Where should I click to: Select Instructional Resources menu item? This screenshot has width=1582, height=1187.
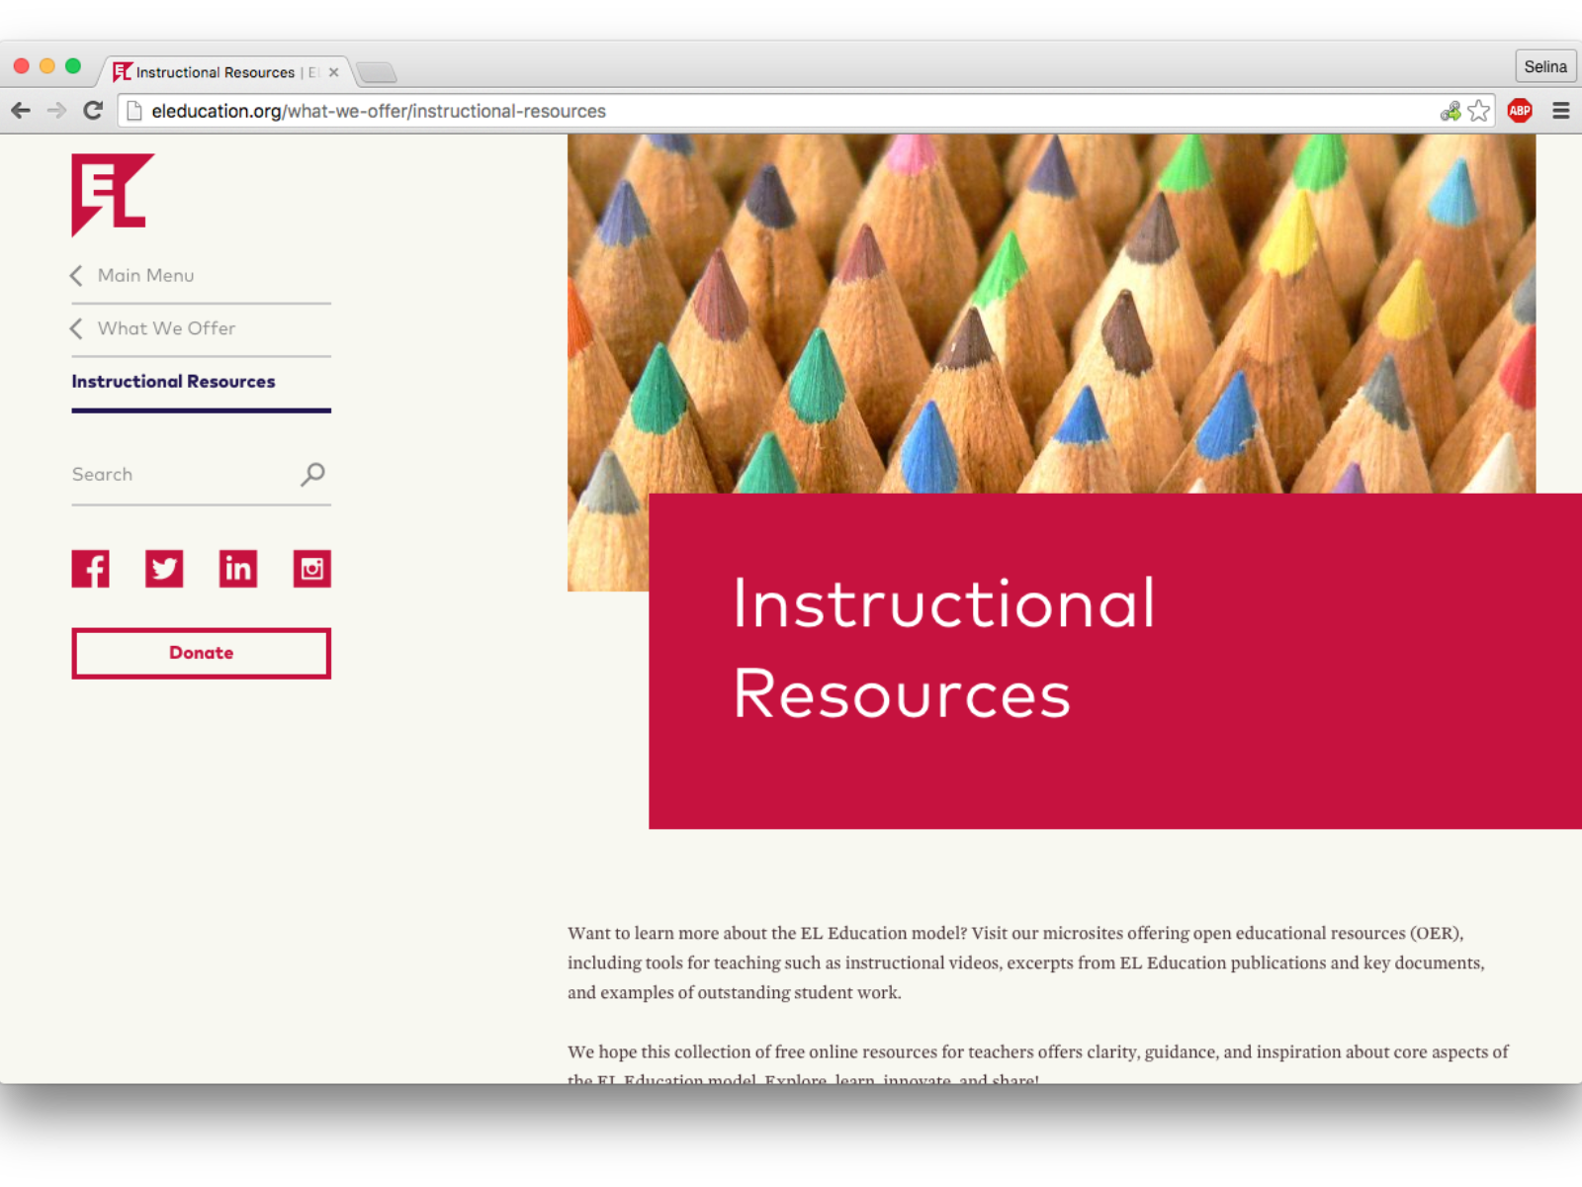click(173, 382)
